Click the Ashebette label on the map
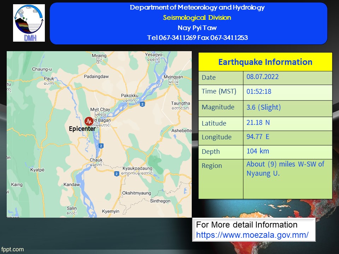Image resolution: width=339 pixels, height=254 pixels. pos(182,131)
